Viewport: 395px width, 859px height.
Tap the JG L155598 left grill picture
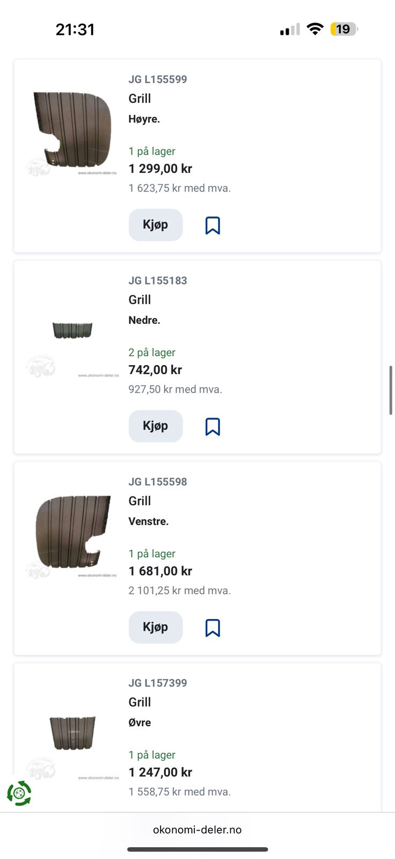pos(72,532)
